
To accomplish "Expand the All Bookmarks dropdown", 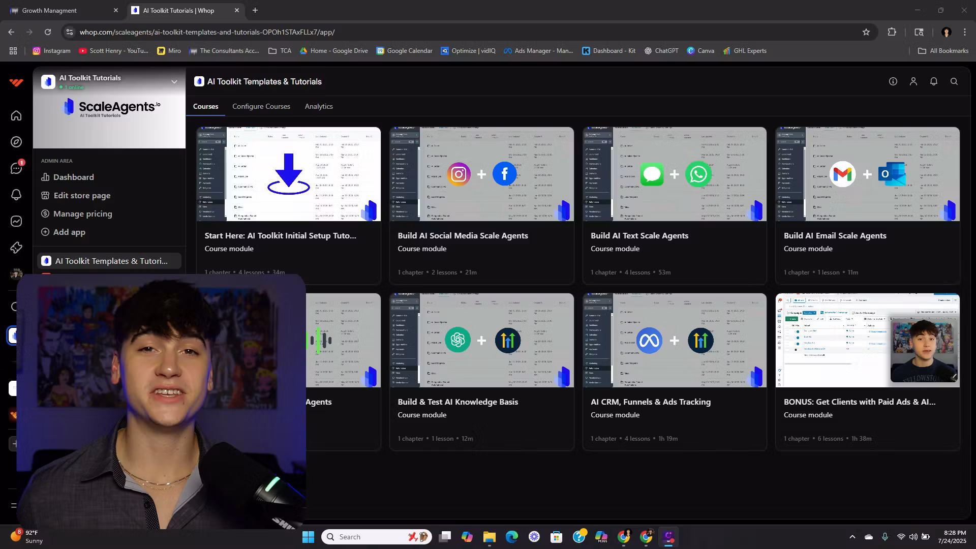I will point(942,51).
